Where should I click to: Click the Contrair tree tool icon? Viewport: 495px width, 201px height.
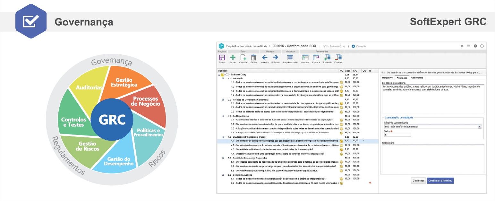tap(338, 58)
